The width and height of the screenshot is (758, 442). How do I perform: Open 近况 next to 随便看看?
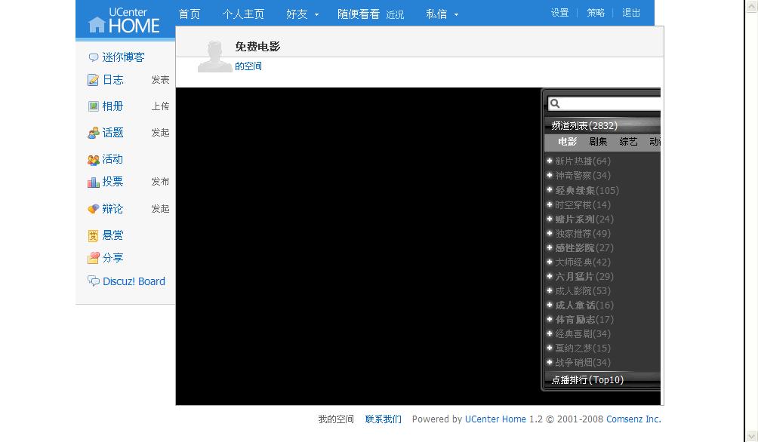click(395, 15)
